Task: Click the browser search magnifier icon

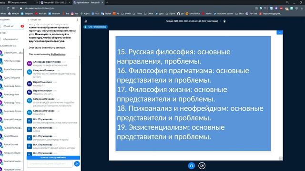Action: pyautogui.click(x=287, y=2)
